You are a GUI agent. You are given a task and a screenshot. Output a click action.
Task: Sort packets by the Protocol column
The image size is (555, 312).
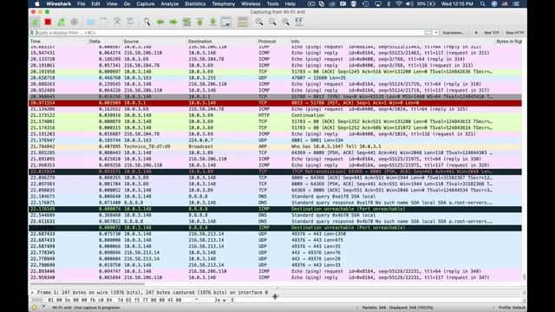click(x=273, y=42)
